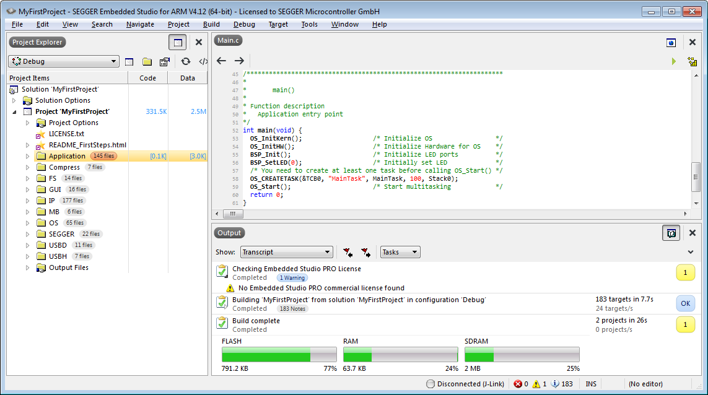The width and height of the screenshot is (708, 395).
Task: Click the FLASH usage bar
Action: (x=279, y=354)
